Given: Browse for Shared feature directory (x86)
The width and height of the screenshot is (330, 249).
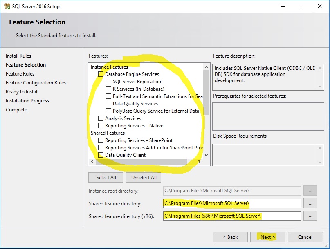Looking at the screenshot, I should pyautogui.click(x=310, y=216).
